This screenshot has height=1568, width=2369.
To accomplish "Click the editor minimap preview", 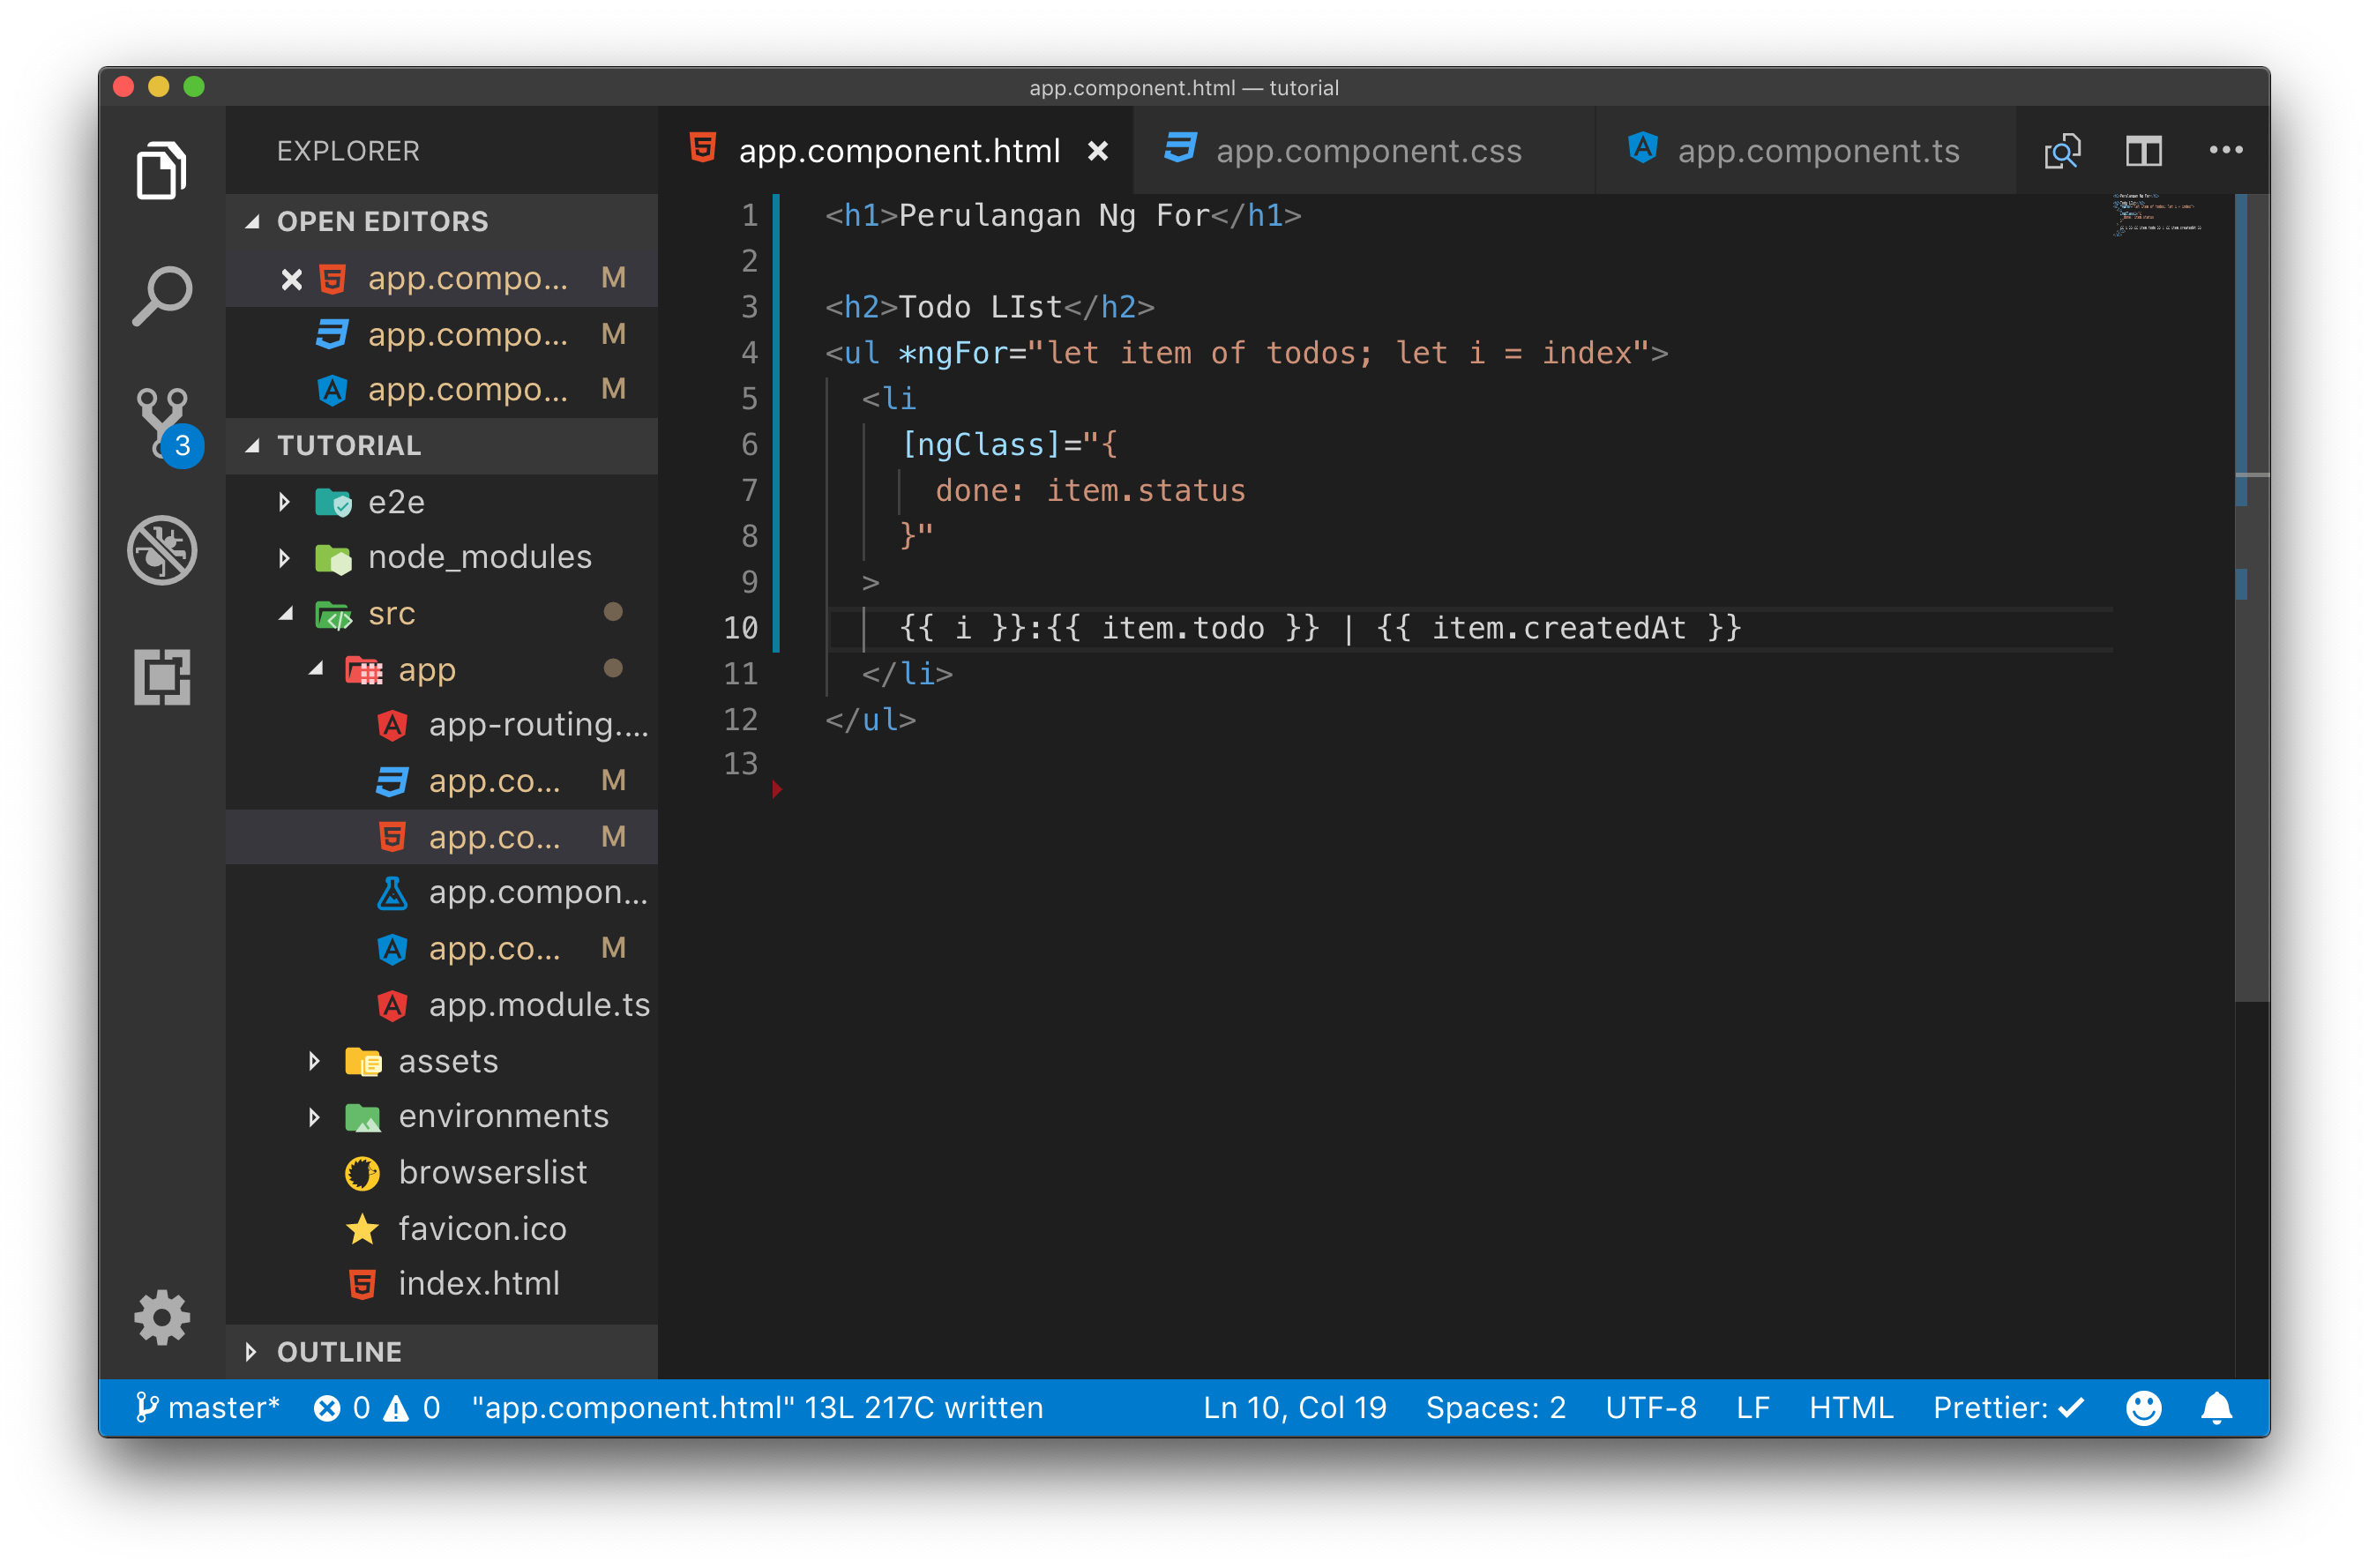I will click(x=2158, y=216).
